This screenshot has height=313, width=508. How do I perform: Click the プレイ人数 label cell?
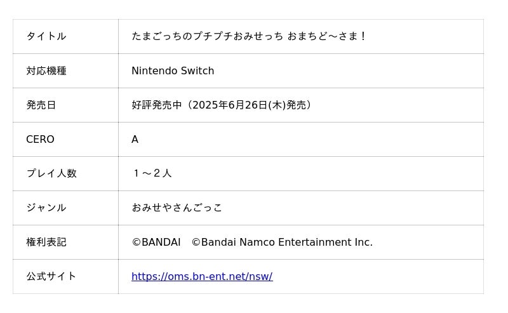tap(51, 174)
